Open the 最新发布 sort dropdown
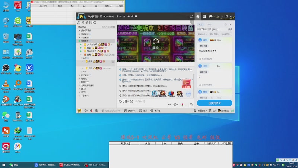The height and width of the screenshot is (168, 298). coord(202,34)
